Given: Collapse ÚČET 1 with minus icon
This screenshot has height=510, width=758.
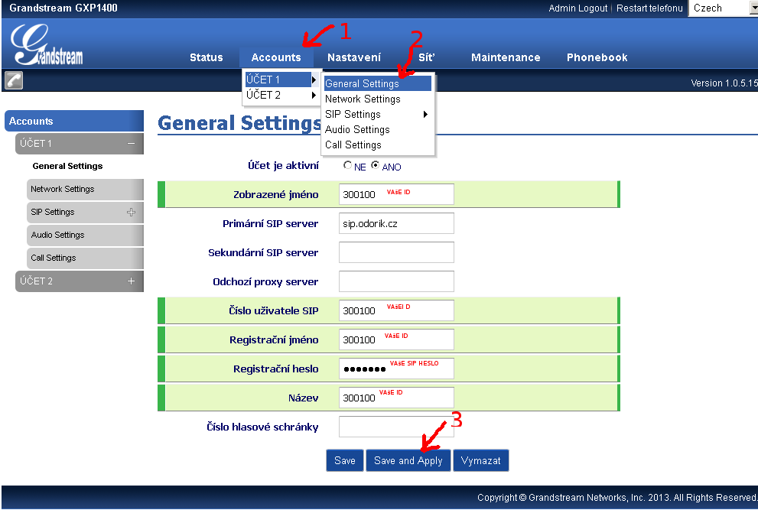Looking at the screenshot, I should (x=131, y=144).
